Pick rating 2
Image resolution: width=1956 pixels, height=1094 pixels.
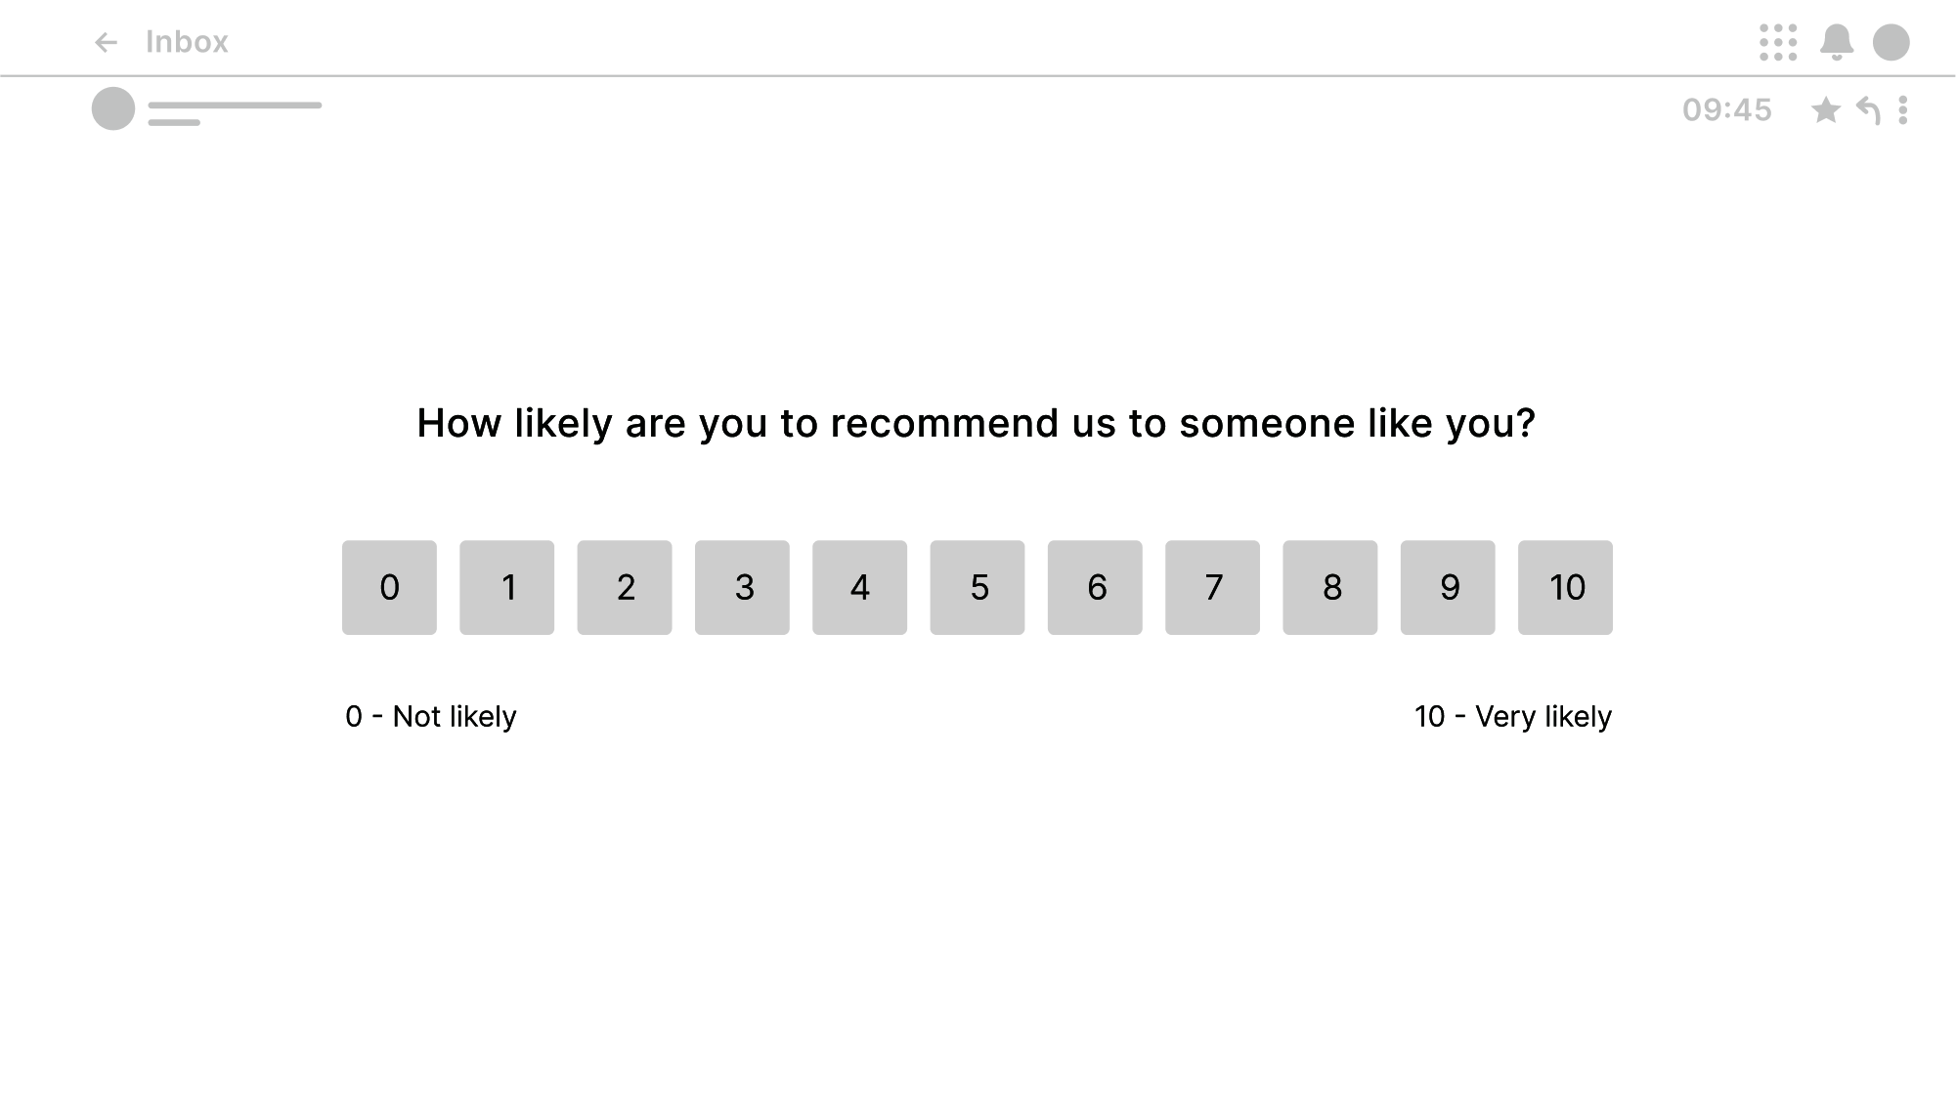[x=625, y=587]
